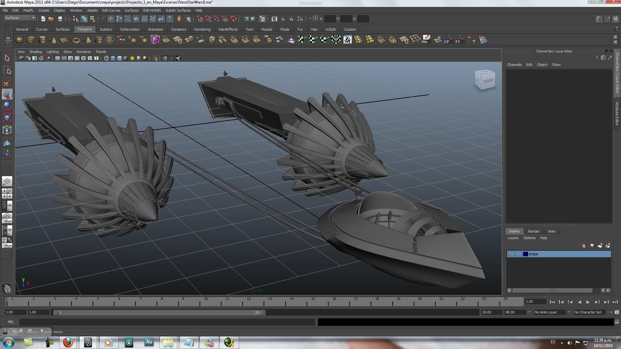
Task: Click the time range slider bar
Action: 159,312
